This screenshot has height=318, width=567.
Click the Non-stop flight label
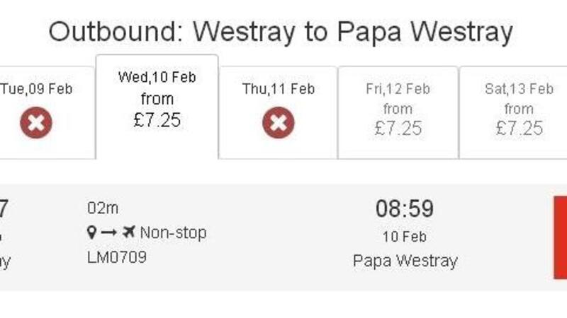pos(173,232)
